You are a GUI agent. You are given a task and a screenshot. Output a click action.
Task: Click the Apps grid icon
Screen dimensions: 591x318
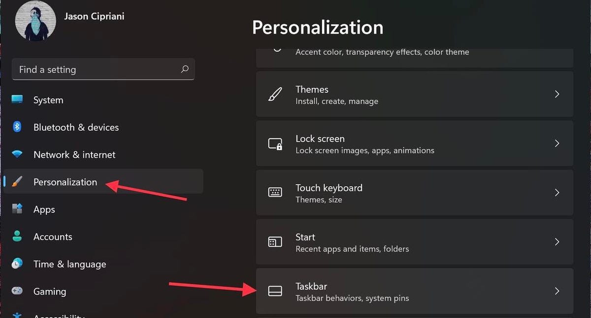pyautogui.click(x=17, y=209)
